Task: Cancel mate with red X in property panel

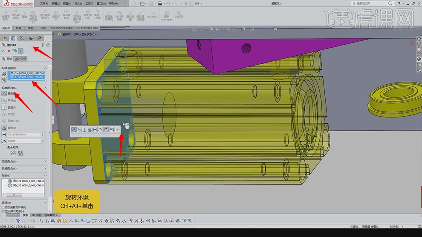Action: pyautogui.click(x=9, y=51)
